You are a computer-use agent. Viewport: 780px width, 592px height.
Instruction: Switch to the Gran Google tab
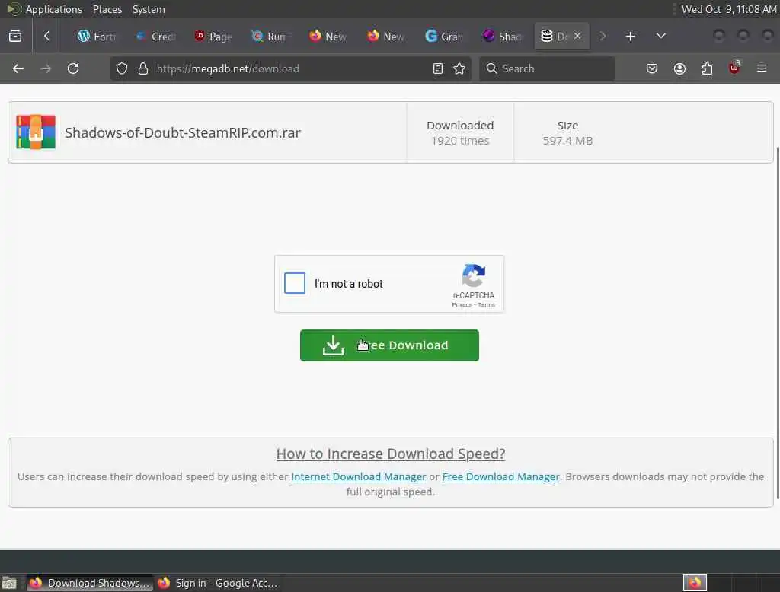pyautogui.click(x=444, y=37)
